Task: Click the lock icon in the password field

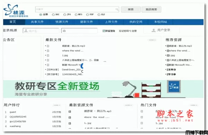Action: click(x=64, y=31)
